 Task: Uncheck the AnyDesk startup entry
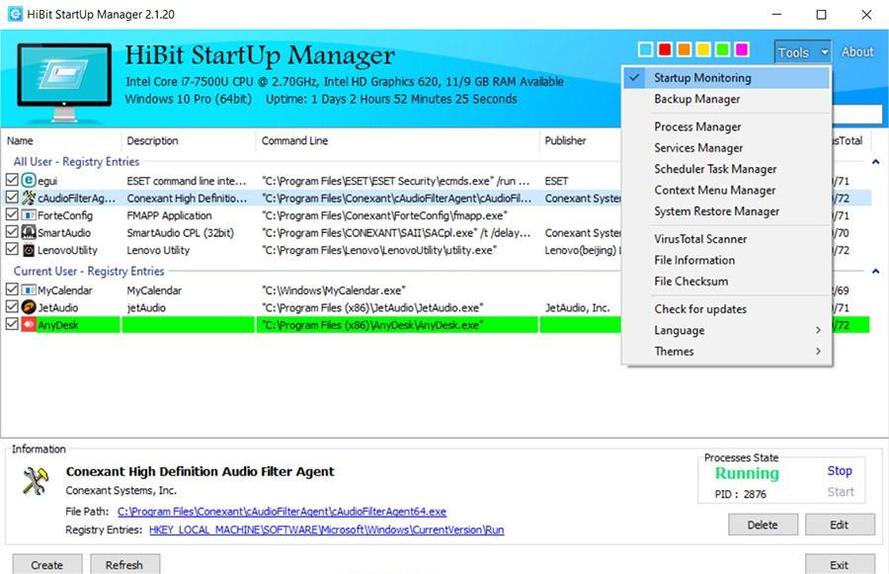[x=11, y=325]
